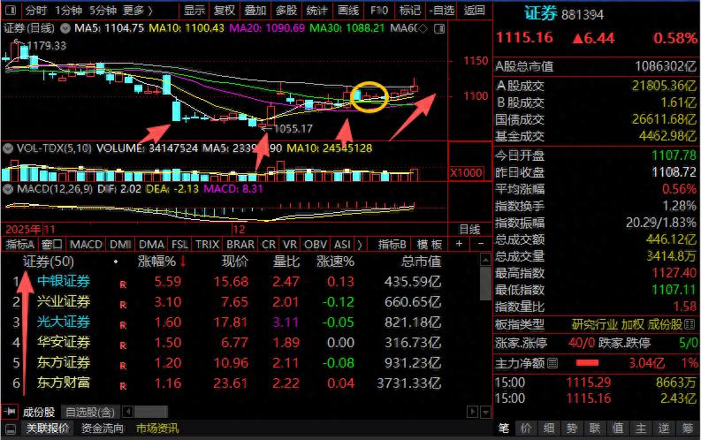Open the 复权 adjustment menu
Image resolution: width=701 pixels, height=440 pixels.
[224, 10]
